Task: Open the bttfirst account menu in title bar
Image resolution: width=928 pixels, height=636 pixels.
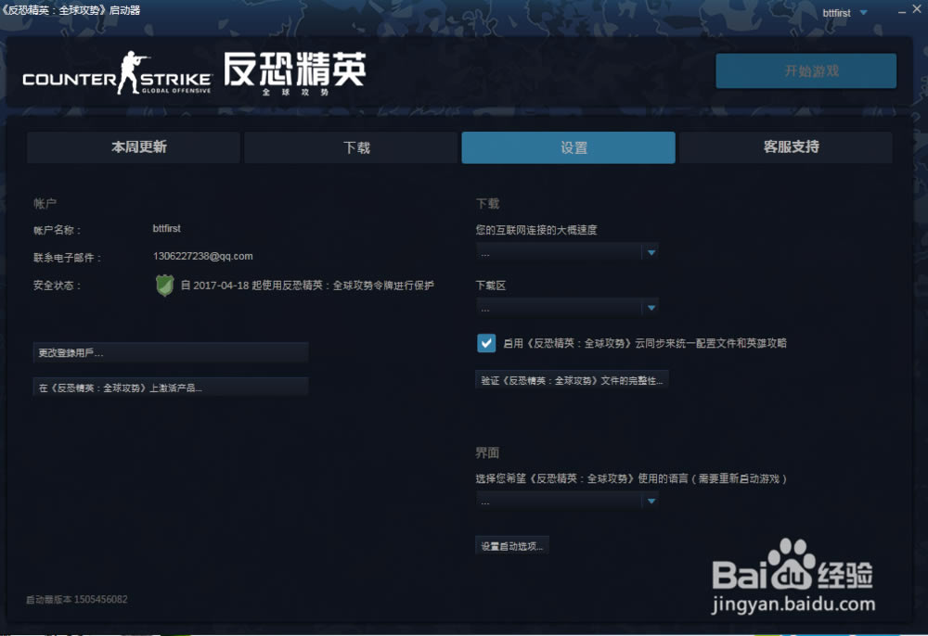Action: pyautogui.click(x=844, y=13)
